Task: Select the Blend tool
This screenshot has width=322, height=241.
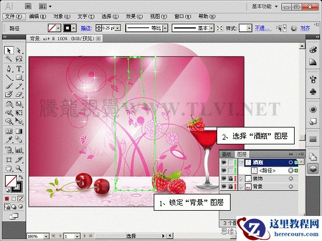Action: coord(19,140)
